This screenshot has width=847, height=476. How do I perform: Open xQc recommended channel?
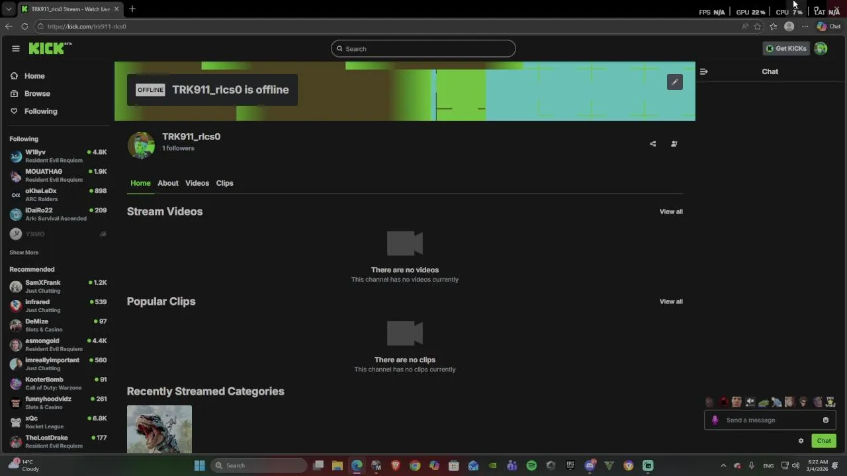point(58,422)
